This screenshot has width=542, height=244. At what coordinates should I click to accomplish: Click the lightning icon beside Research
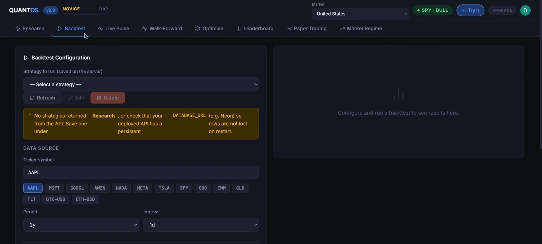click(18, 29)
